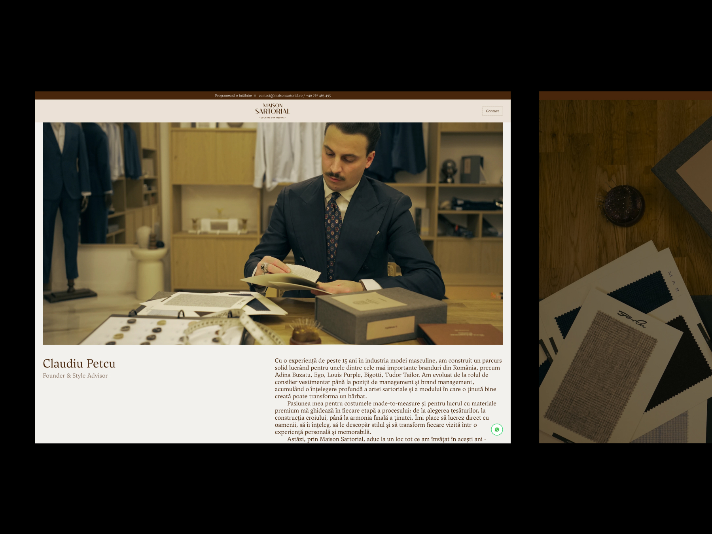Click the 'Claudiu Petcu' name heading
Viewport: 712px width, 534px height.
(79, 364)
